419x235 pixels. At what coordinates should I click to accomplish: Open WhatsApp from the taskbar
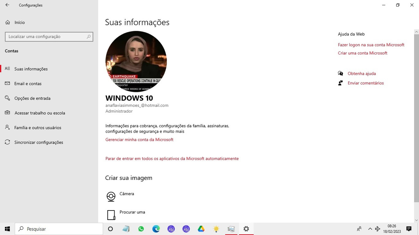[x=141, y=229]
